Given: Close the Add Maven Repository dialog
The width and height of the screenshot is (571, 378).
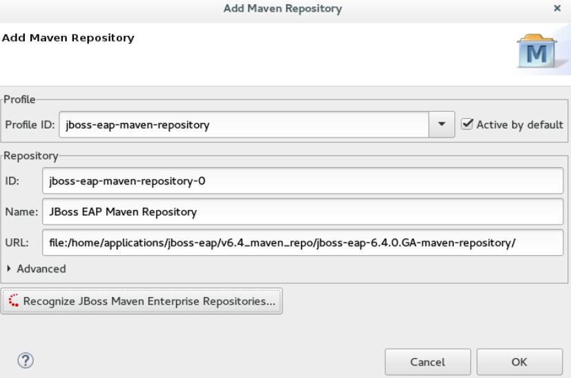Looking at the screenshot, I should [x=557, y=9].
